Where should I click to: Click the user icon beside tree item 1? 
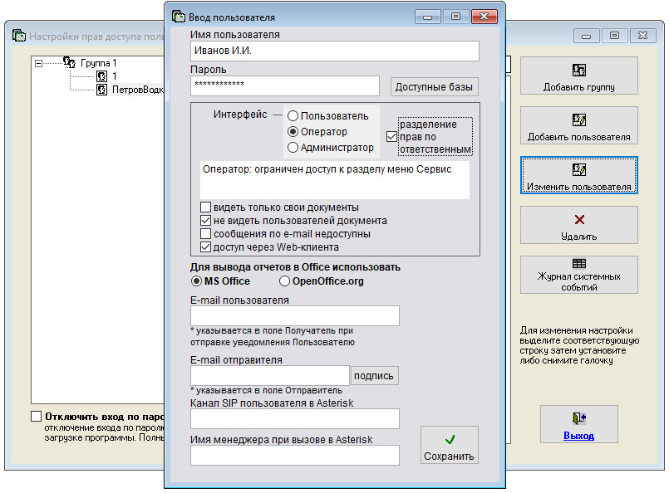point(101,76)
